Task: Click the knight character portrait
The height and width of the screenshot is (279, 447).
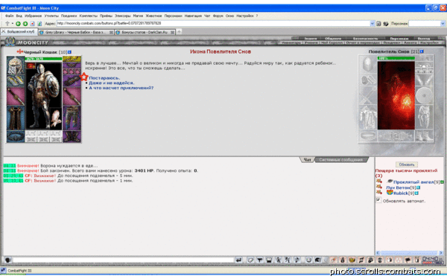Action: click(44, 95)
